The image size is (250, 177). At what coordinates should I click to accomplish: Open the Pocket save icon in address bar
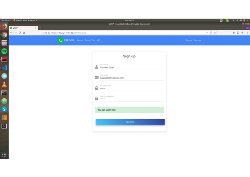click(x=211, y=33)
